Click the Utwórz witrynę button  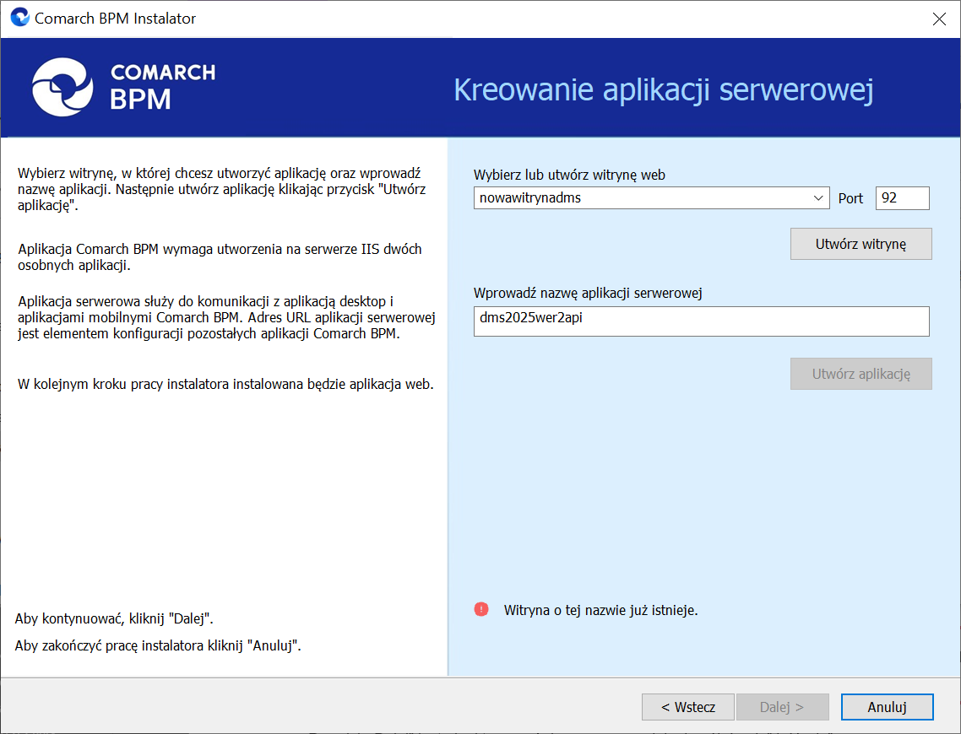pos(861,244)
